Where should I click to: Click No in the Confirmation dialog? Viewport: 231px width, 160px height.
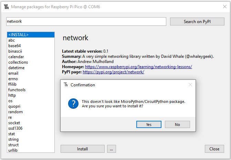(177, 124)
